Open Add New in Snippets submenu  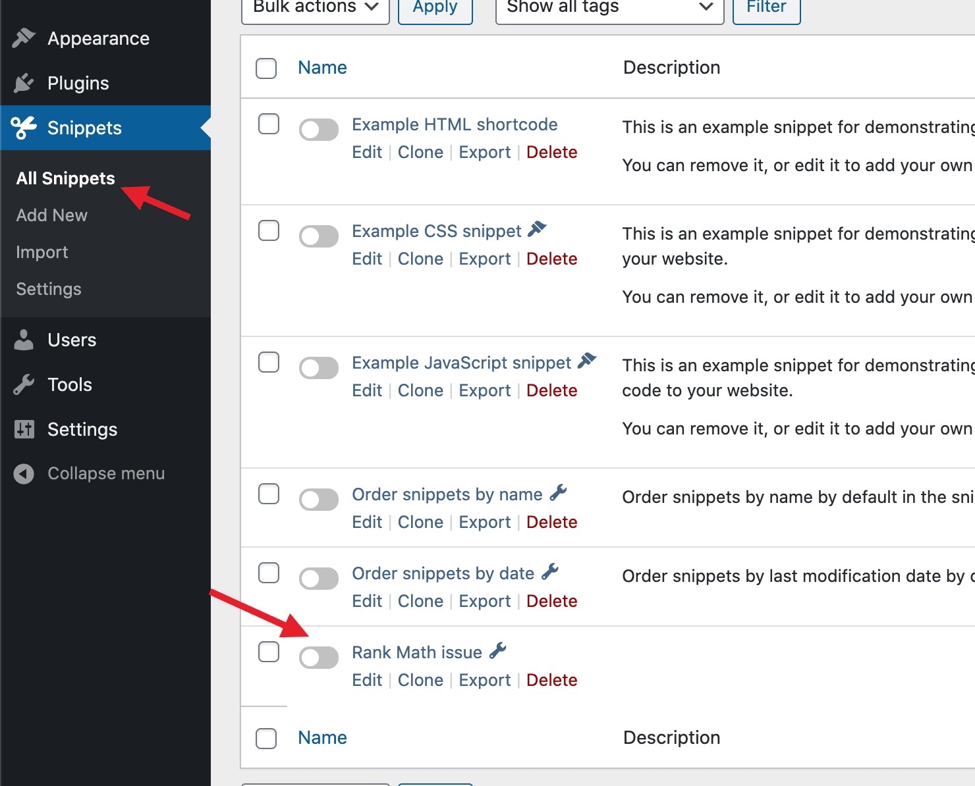pyautogui.click(x=52, y=215)
